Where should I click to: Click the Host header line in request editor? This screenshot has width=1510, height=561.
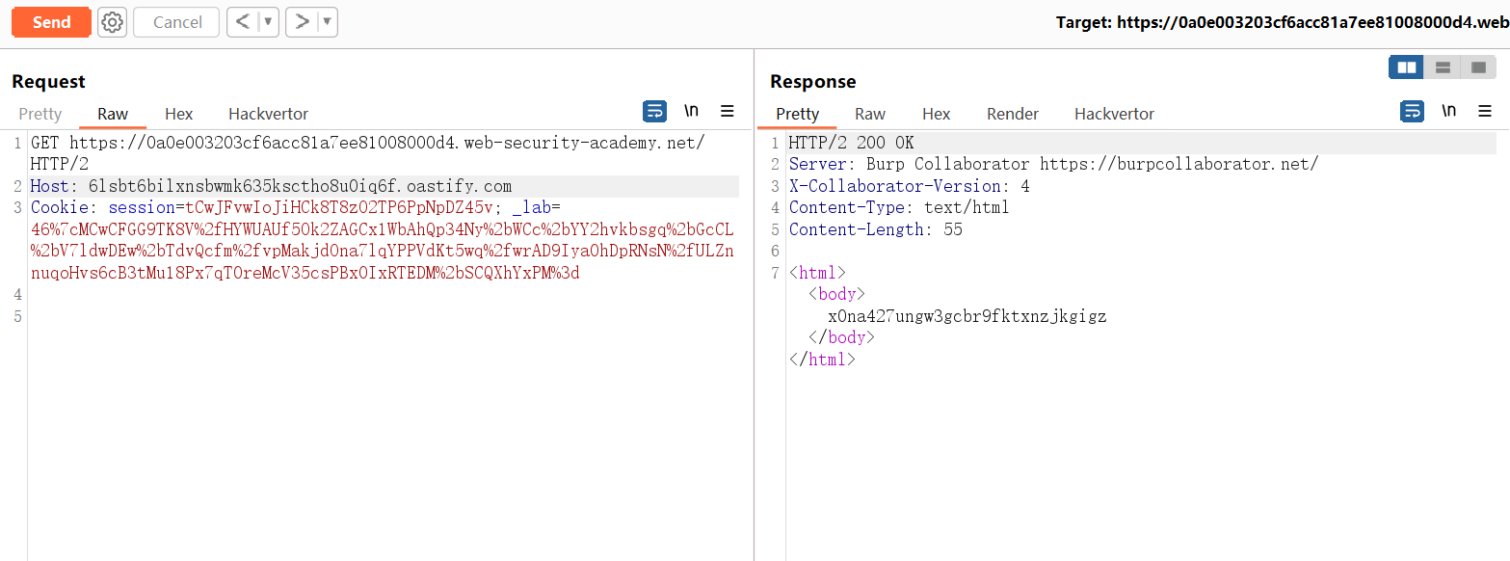point(271,186)
